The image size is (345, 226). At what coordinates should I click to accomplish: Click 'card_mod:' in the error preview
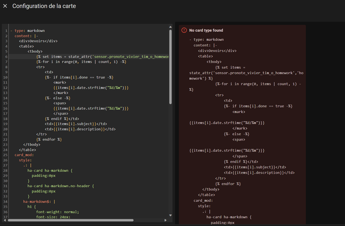[203, 201]
